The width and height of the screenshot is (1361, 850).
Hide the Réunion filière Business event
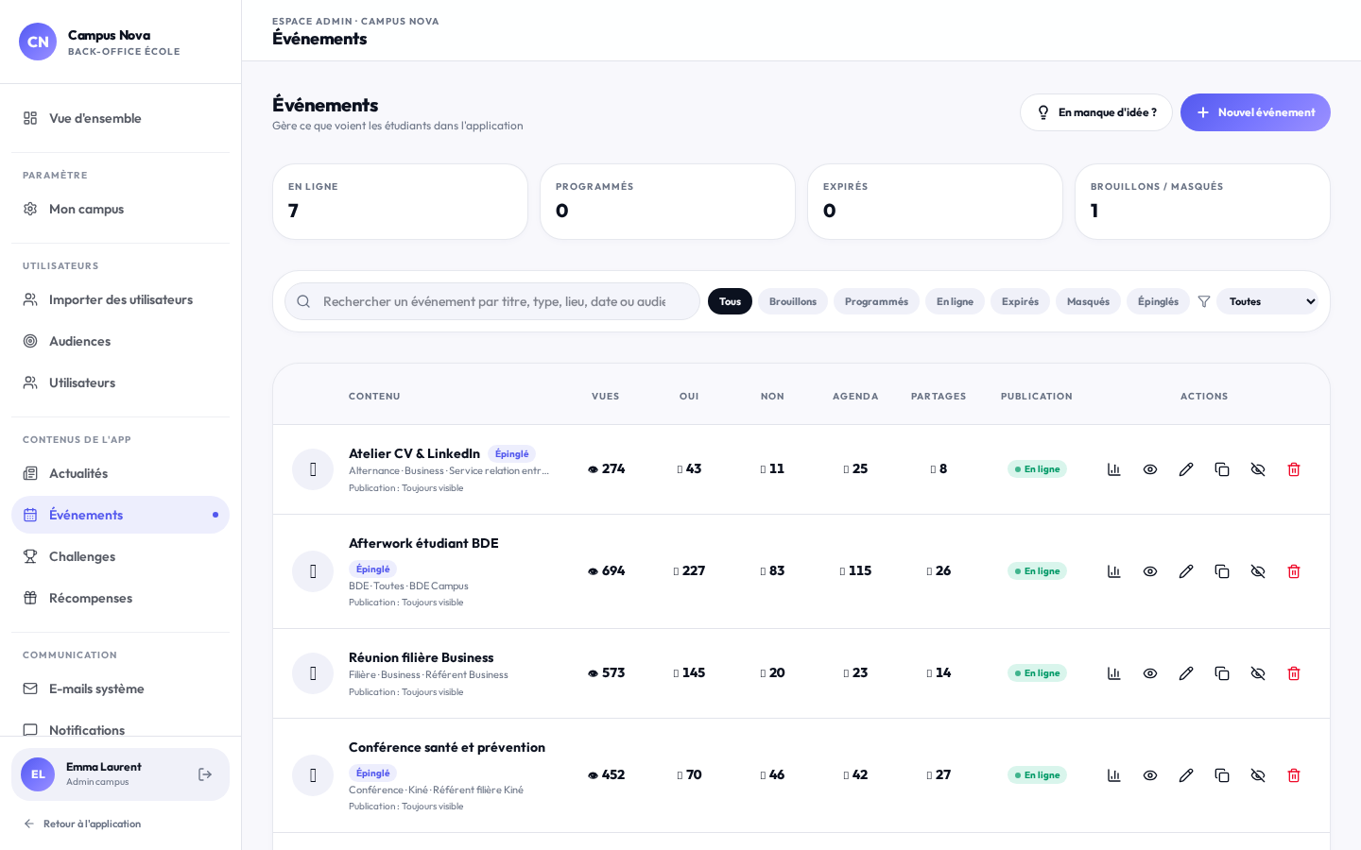tap(1258, 673)
